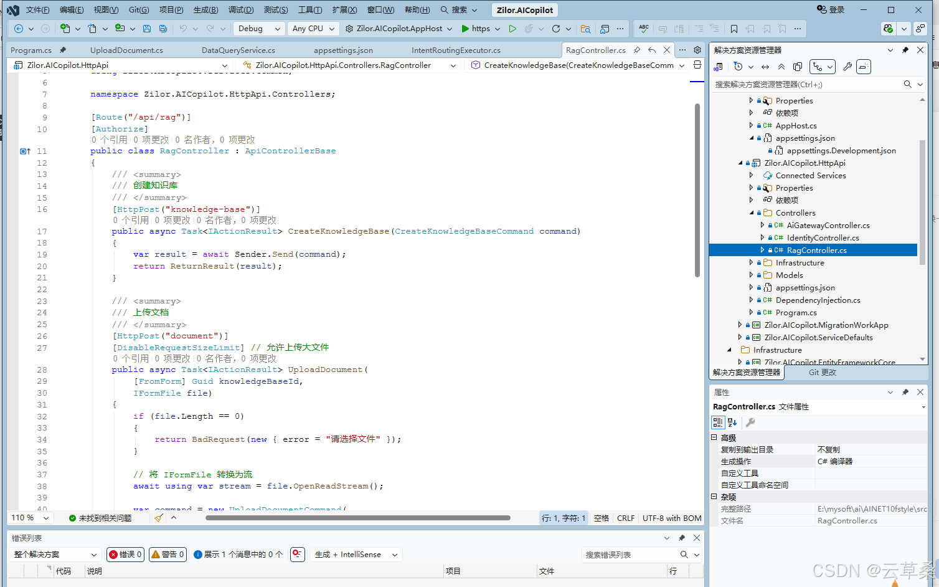Click the Restart/refresh circular arrow icon

[x=556, y=29]
